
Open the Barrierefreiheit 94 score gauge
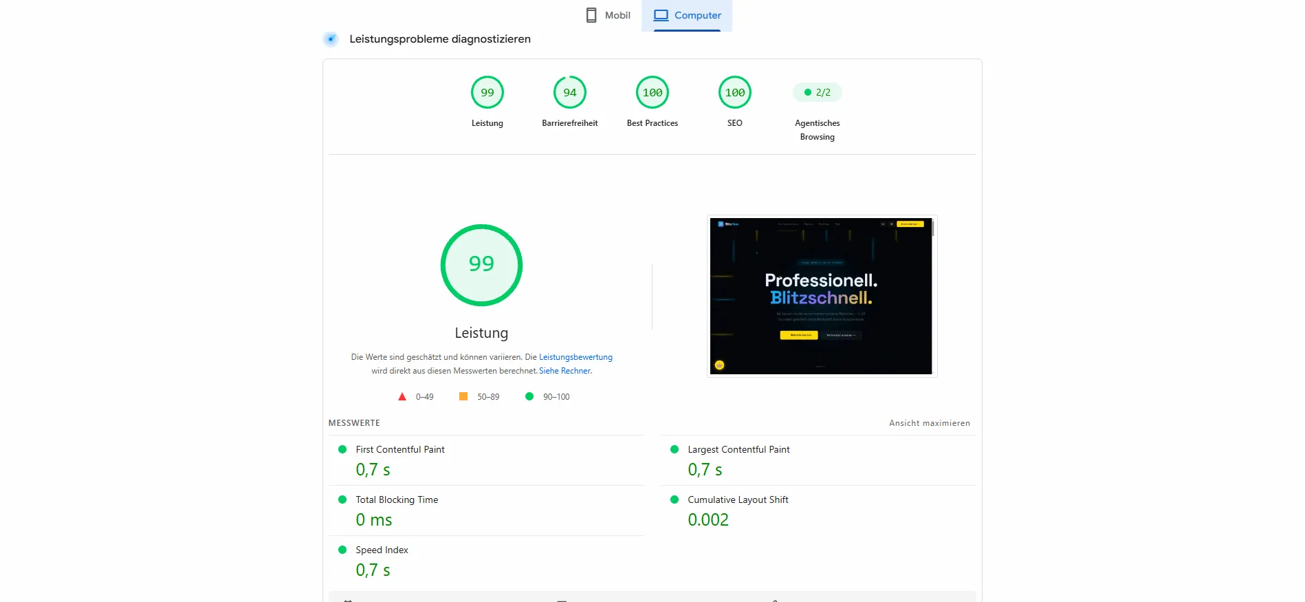(x=570, y=92)
